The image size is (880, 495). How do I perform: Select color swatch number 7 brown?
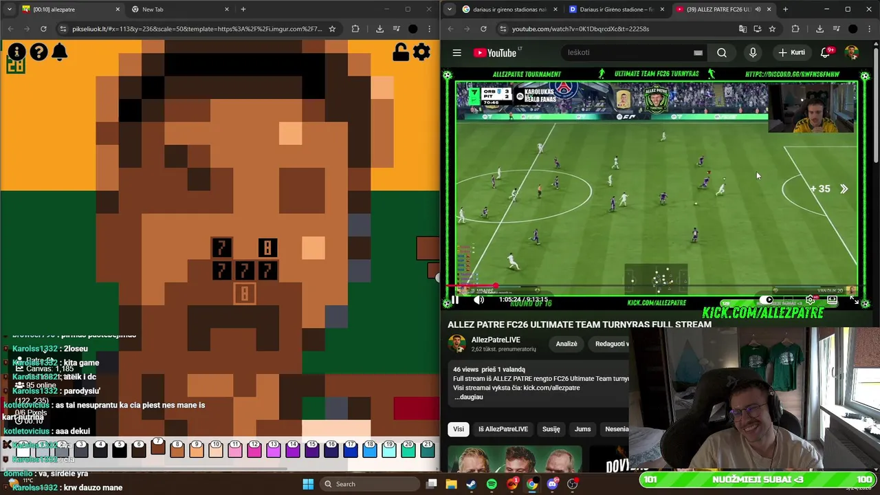pos(157,447)
